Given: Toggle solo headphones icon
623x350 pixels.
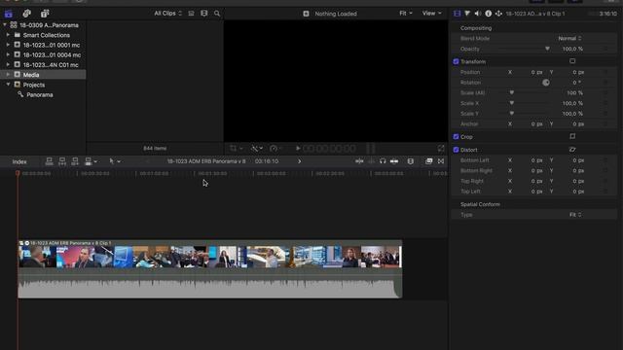Looking at the screenshot, I should coord(383,161).
